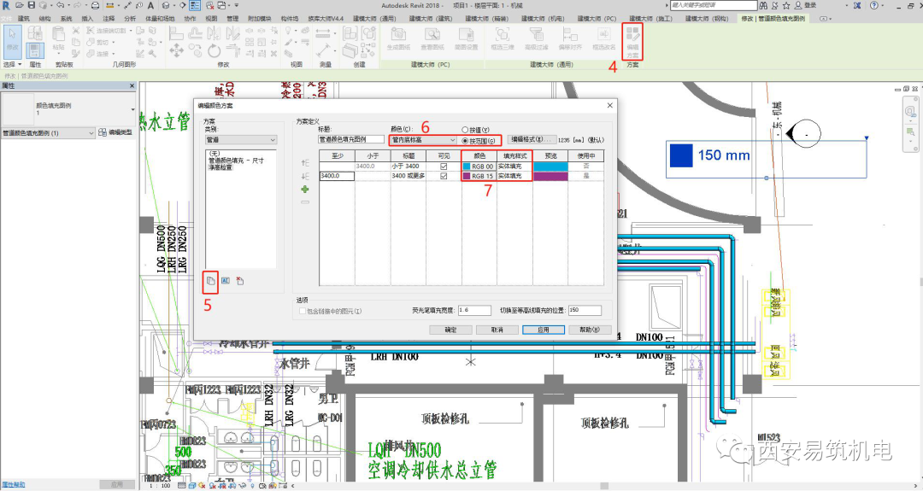923x491 pixels.
Task: Duplicate scheme icon in color scheme dialog
Action: (x=211, y=281)
